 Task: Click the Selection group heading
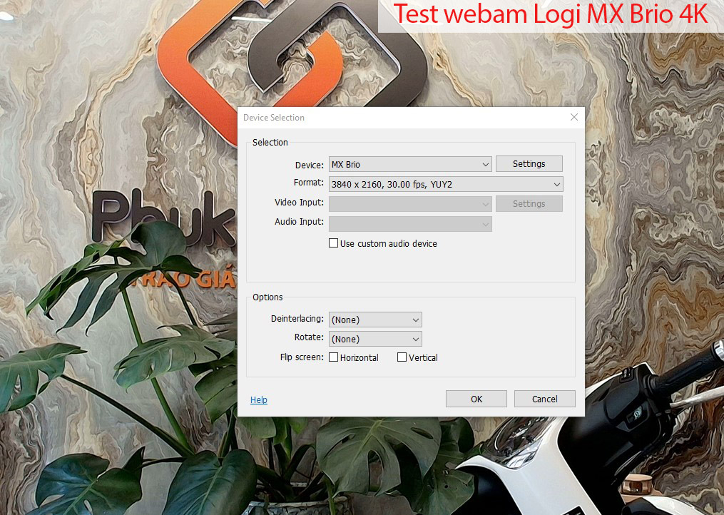pyautogui.click(x=270, y=143)
